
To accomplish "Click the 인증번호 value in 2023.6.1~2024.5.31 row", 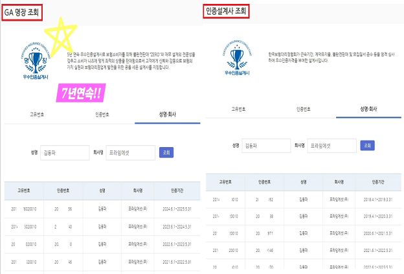I will pos(63,227).
